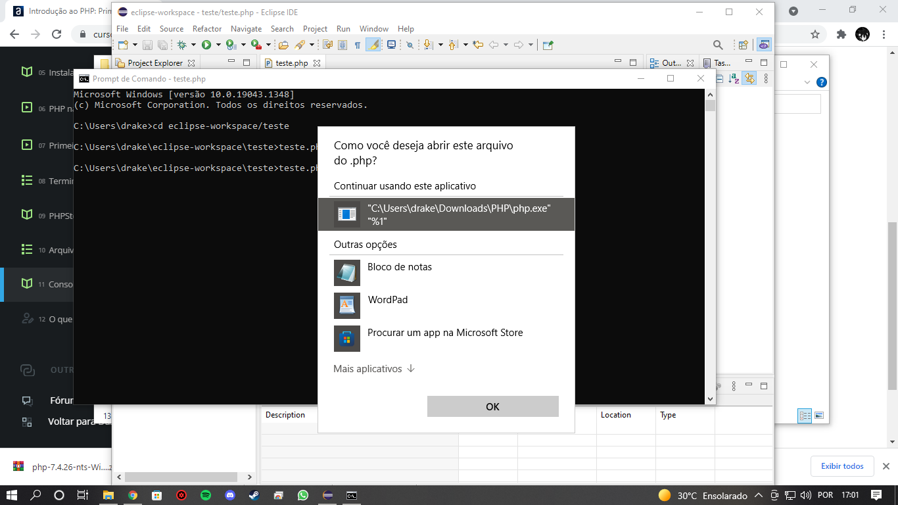
Task: Open Spotify from the taskbar
Action: click(x=205, y=495)
